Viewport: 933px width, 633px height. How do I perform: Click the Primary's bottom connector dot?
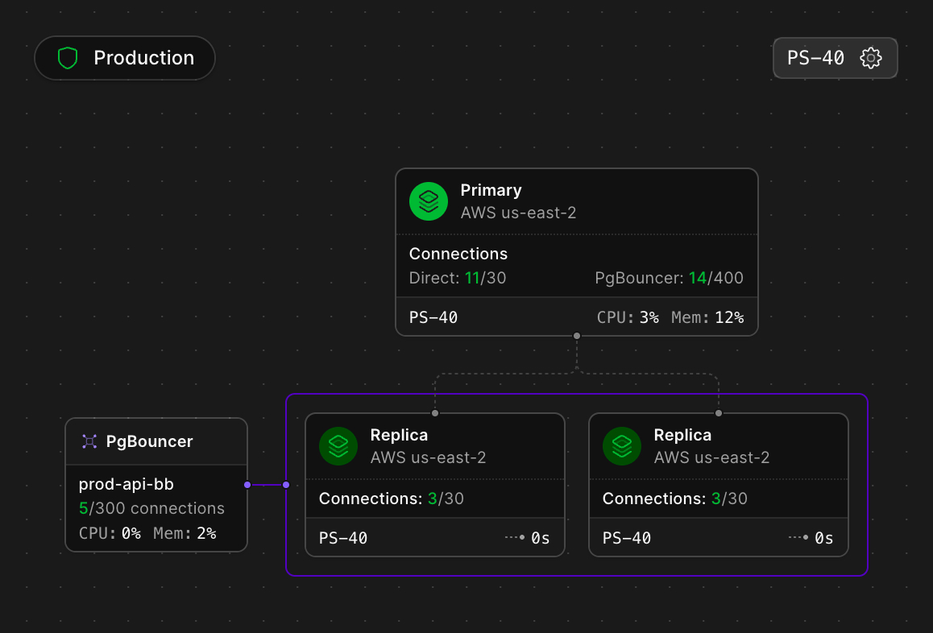(x=576, y=336)
